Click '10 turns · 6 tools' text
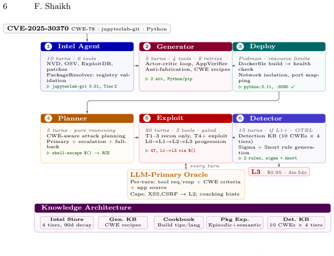Viewport: 334px width, 256px height. (x=71, y=59)
